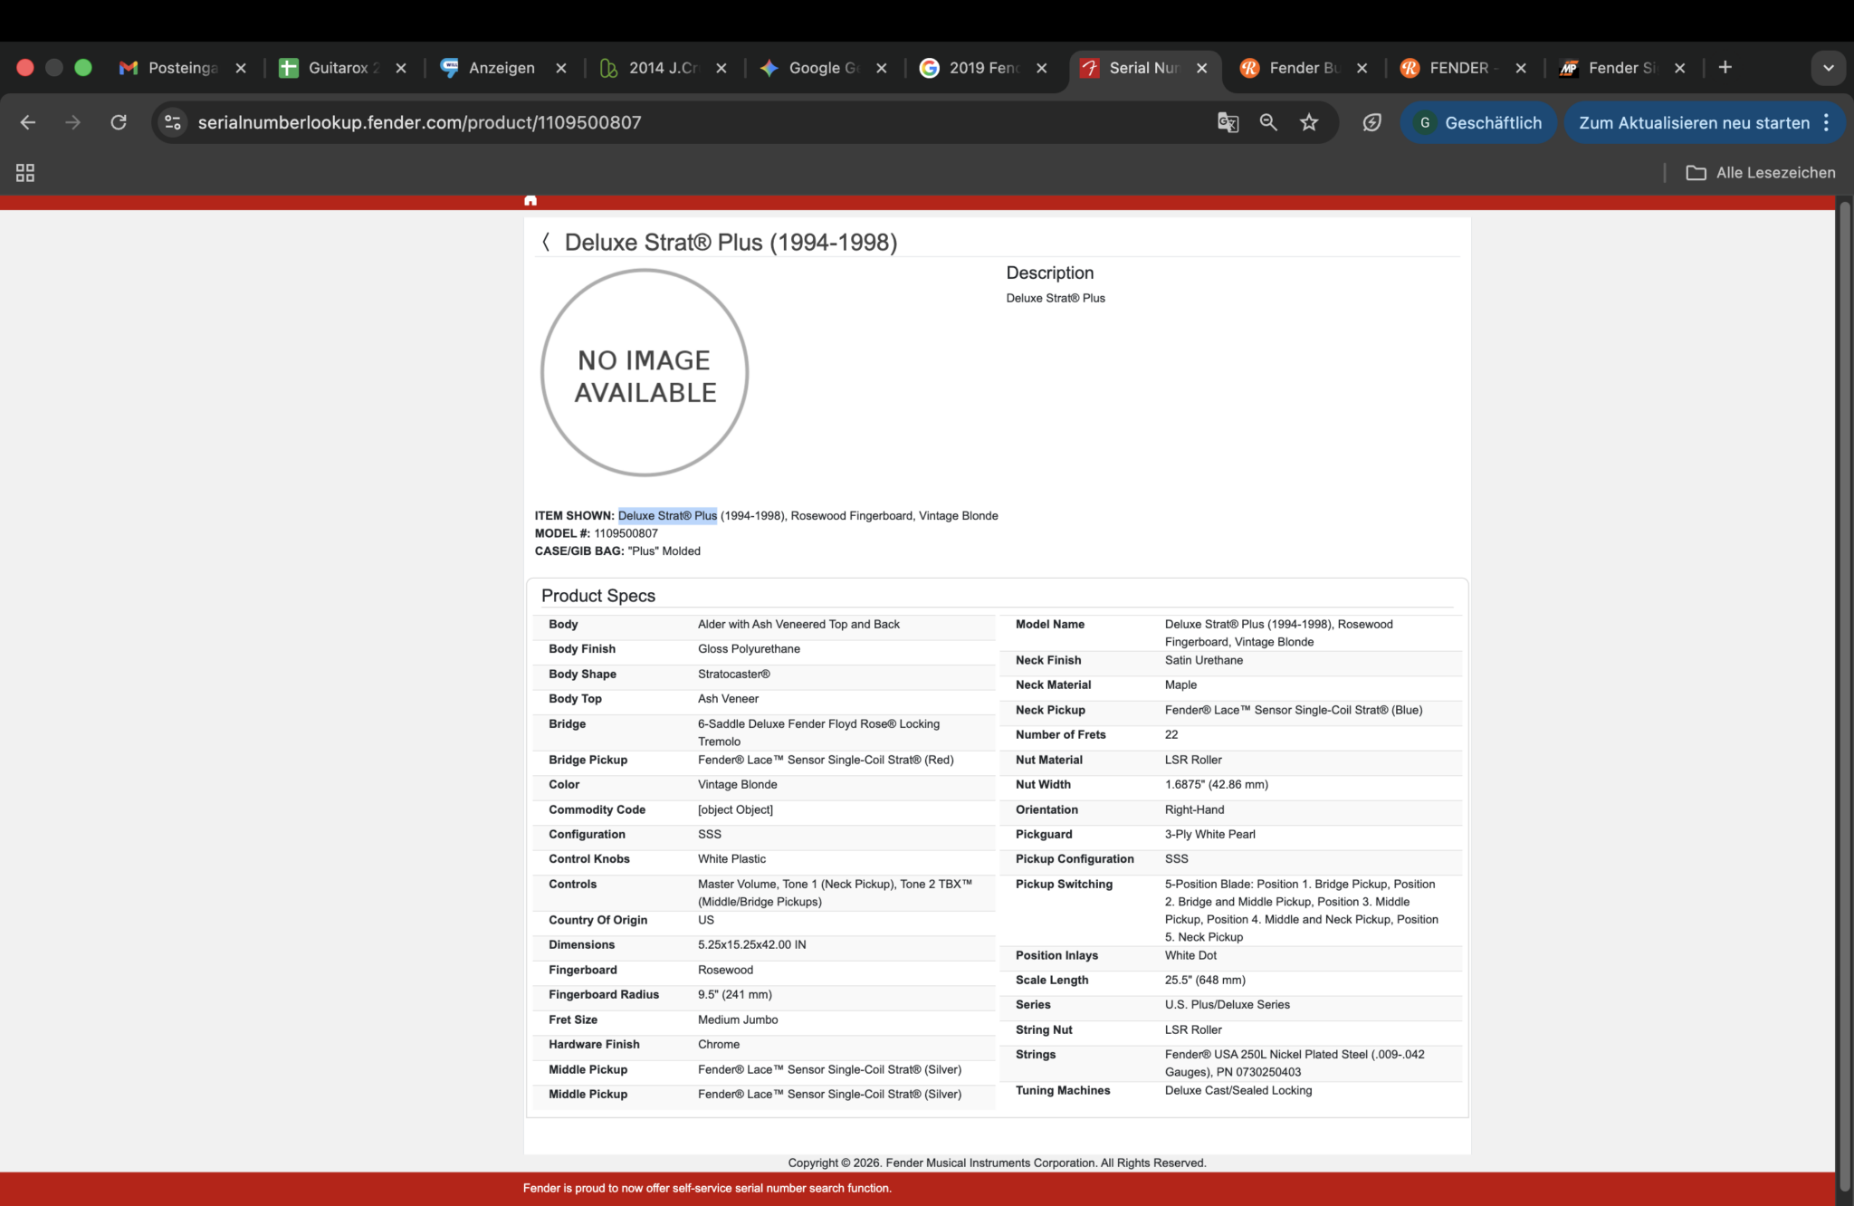Click the "Plus" Molded case text

click(x=664, y=550)
